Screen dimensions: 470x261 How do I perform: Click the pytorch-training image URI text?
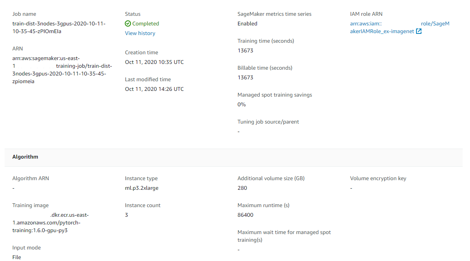click(x=50, y=223)
